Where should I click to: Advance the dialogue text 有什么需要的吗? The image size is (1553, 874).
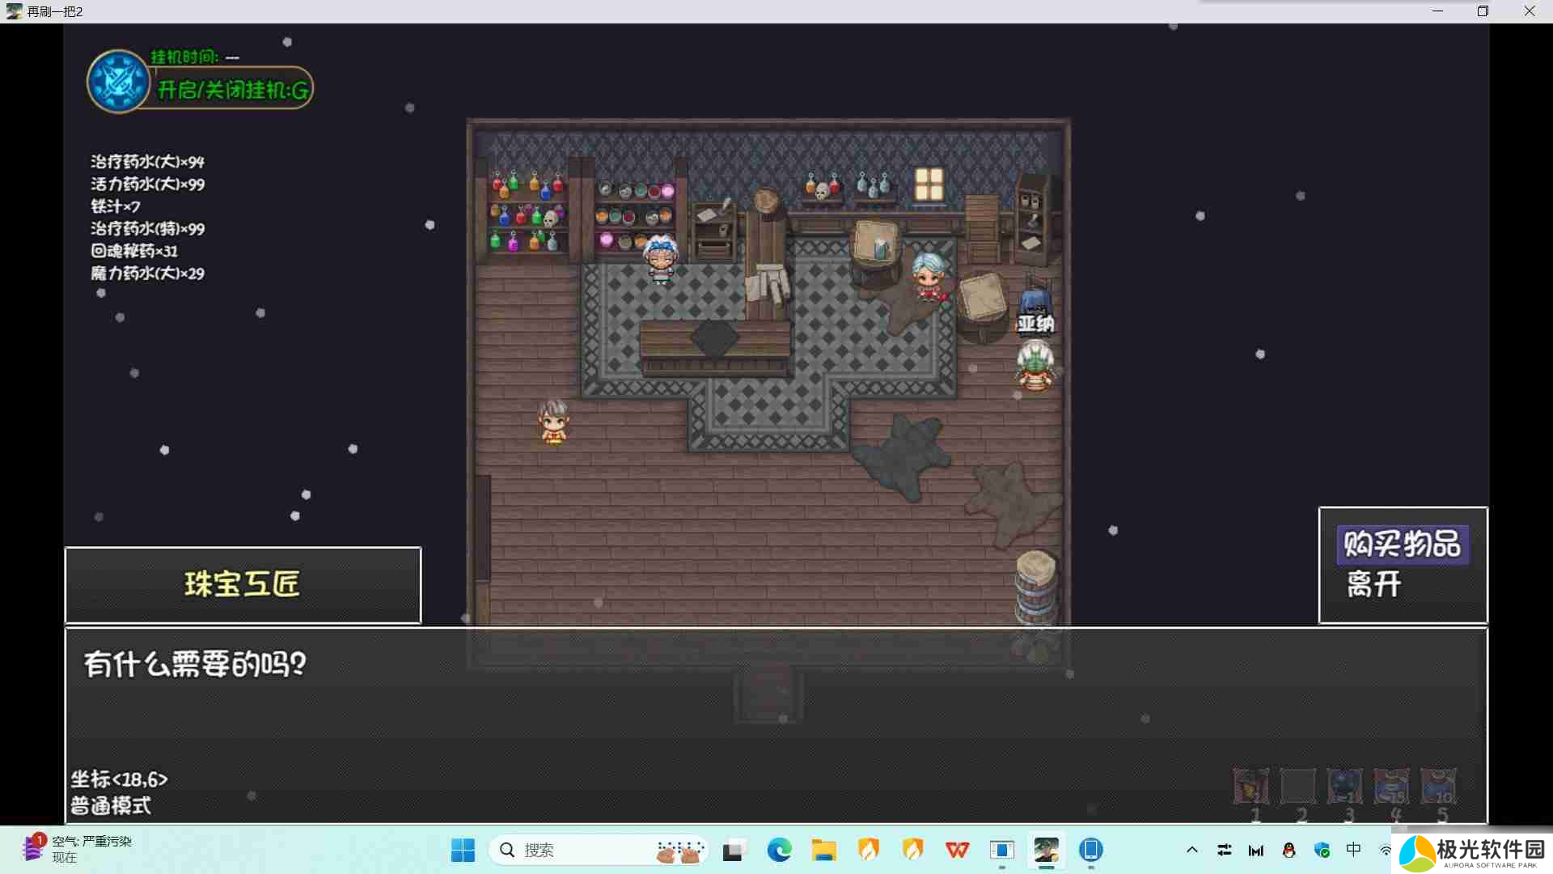coord(195,664)
